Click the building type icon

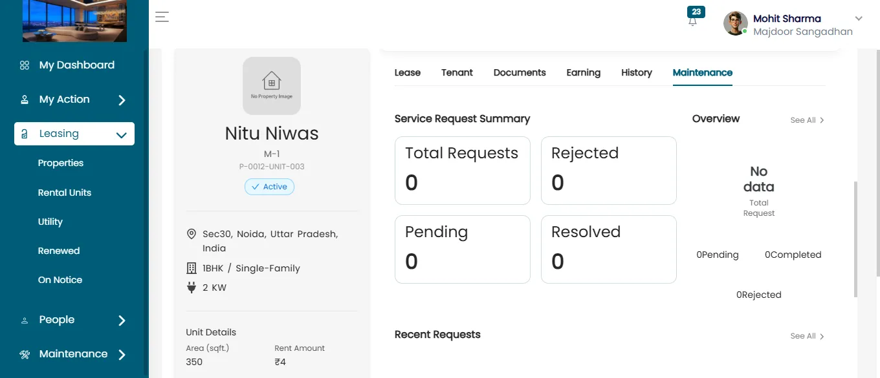(192, 268)
